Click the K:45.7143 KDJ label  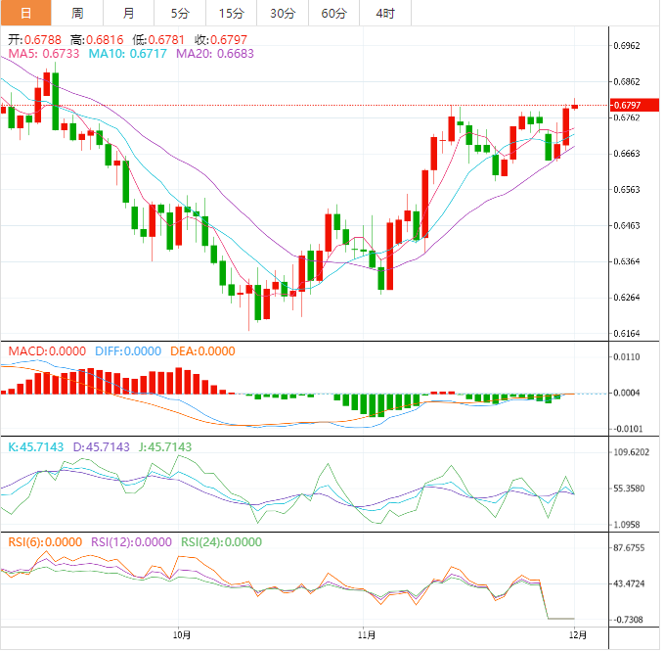(35, 446)
